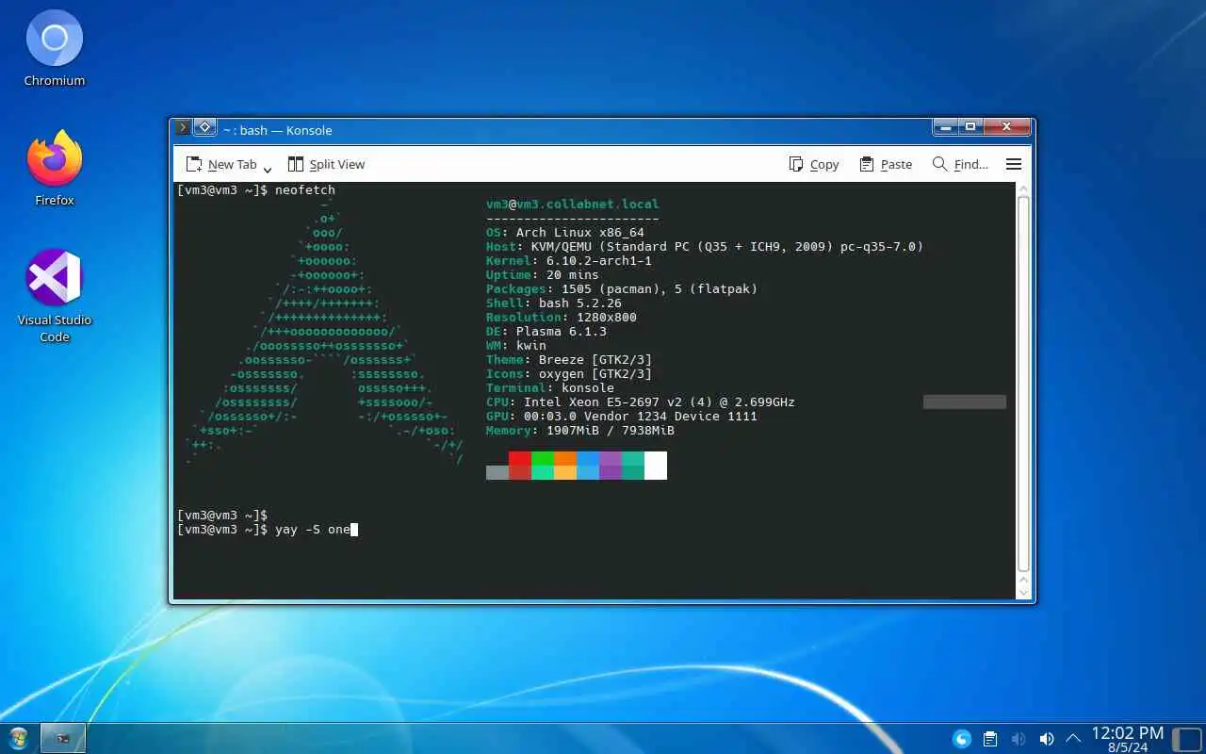Viewport: 1206px width, 754px height.
Task: Click the 'yay -S one' command line
Action: (268, 529)
